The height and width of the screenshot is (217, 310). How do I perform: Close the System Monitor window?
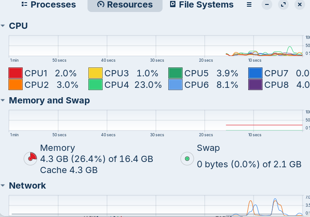(300, 4)
